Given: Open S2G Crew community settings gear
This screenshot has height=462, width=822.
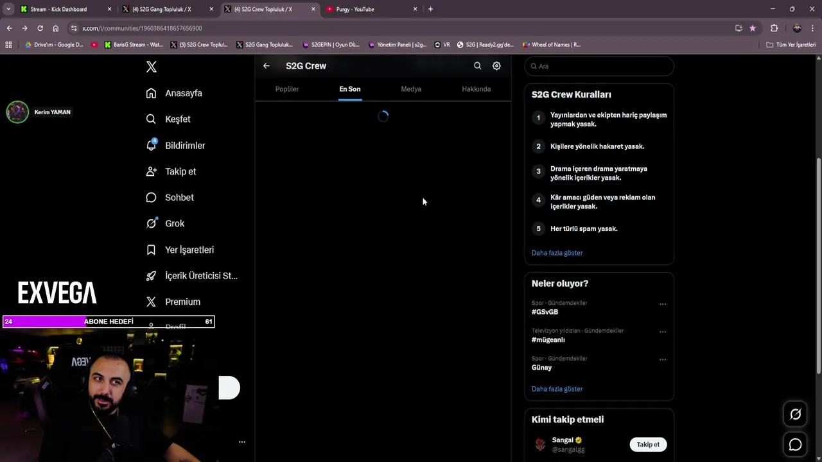Looking at the screenshot, I should (x=496, y=65).
